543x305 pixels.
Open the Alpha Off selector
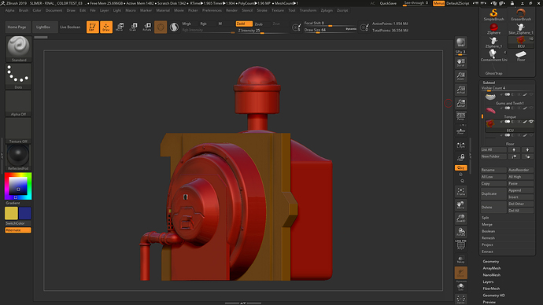[18, 103]
